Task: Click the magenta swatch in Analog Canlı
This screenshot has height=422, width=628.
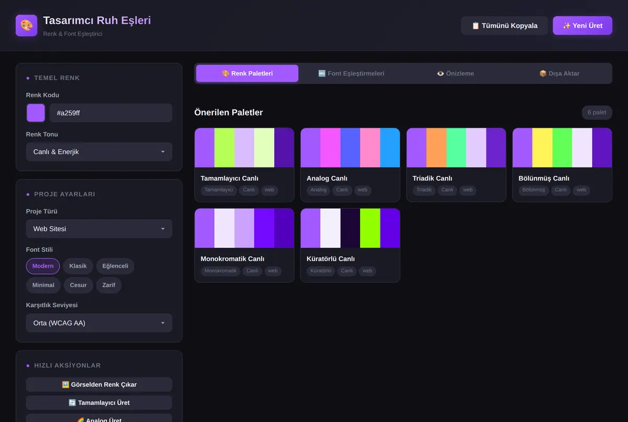Action: (330, 148)
